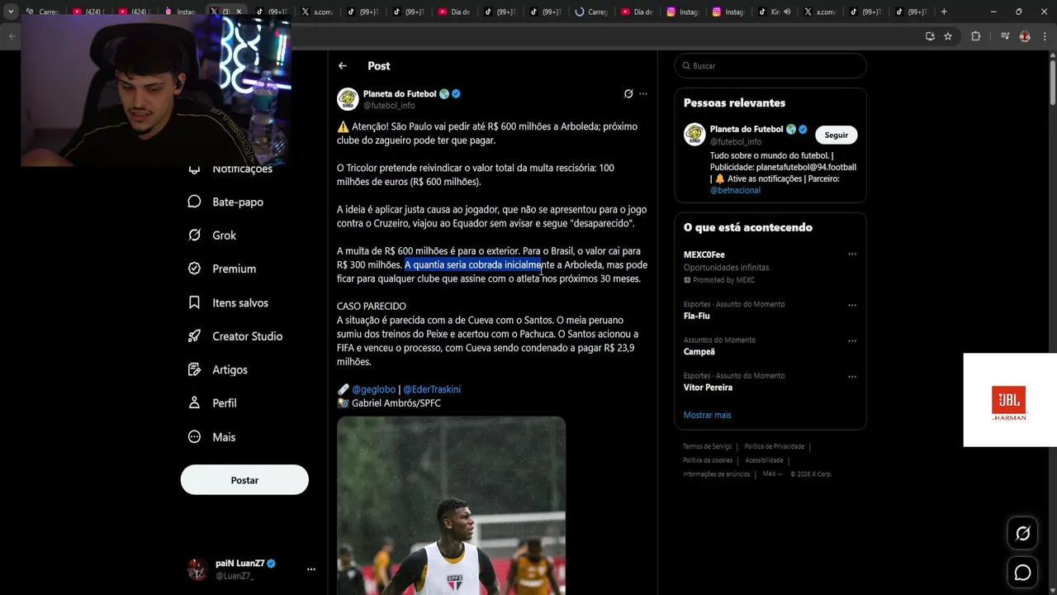The height and width of the screenshot is (595, 1057).
Task: Open the Arboleda post photo
Action: 451,506
